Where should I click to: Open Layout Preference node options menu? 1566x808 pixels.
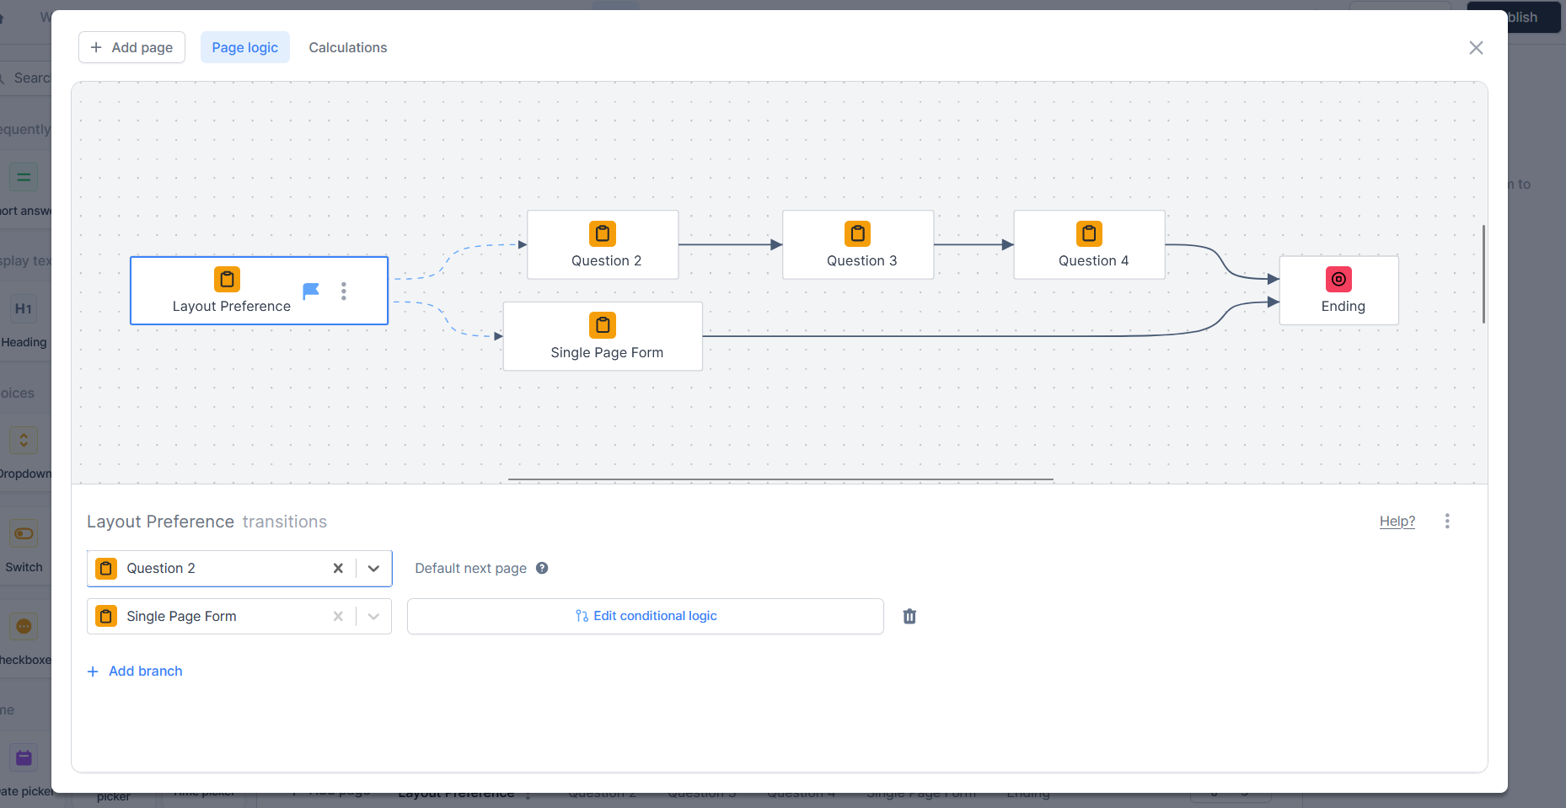pos(344,292)
